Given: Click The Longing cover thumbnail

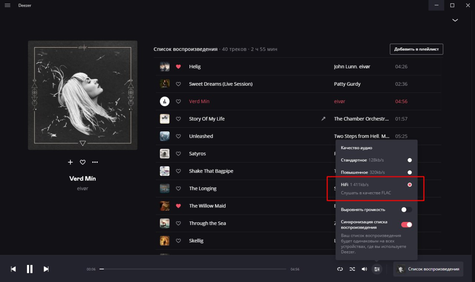Looking at the screenshot, I should [x=165, y=188].
